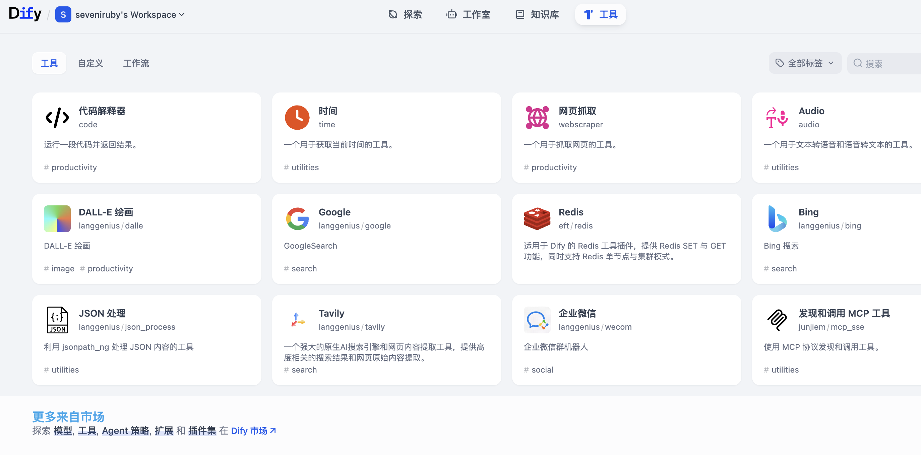Go to 工作室 in the top navigation
This screenshot has width=921, height=455.
(468, 15)
